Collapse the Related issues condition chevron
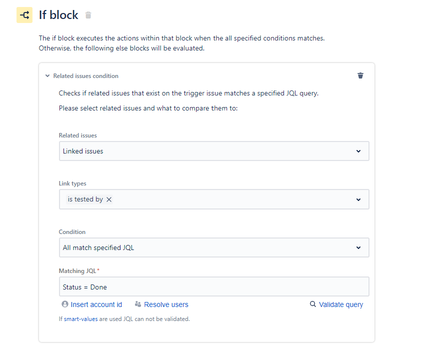424x354 pixels. (x=47, y=76)
